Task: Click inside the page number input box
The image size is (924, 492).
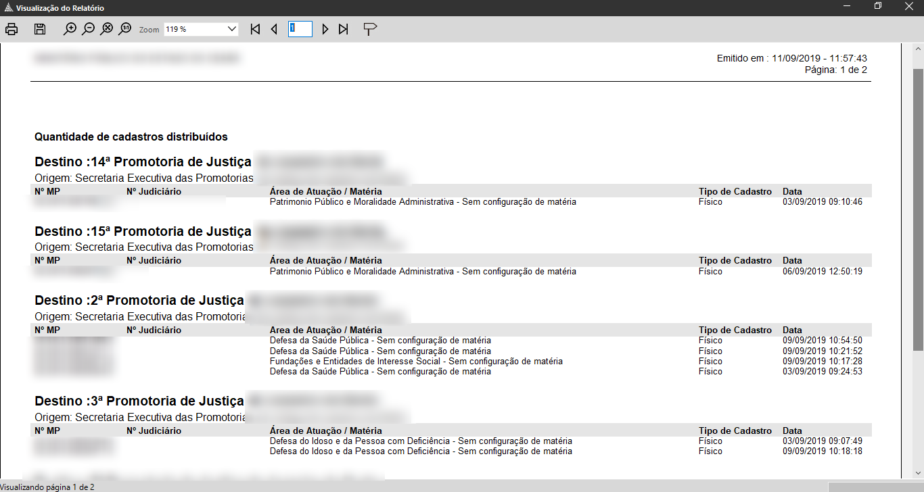Action: point(300,29)
